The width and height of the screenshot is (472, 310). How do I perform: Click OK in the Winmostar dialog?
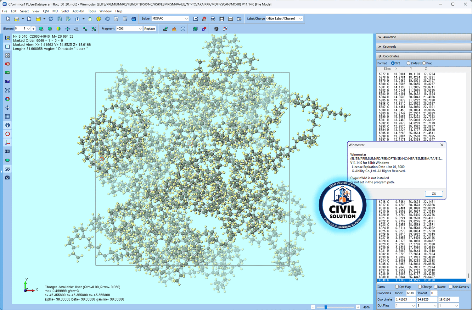(434, 194)
